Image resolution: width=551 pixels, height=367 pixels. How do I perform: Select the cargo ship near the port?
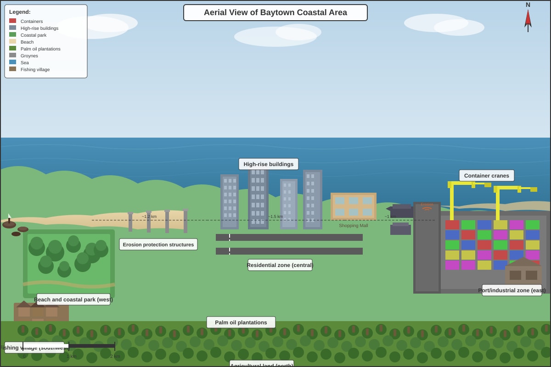(399, 211)
